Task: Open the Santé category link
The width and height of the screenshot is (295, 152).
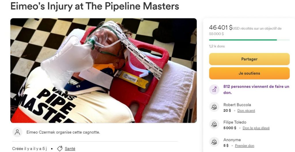Action: point(70,149)
